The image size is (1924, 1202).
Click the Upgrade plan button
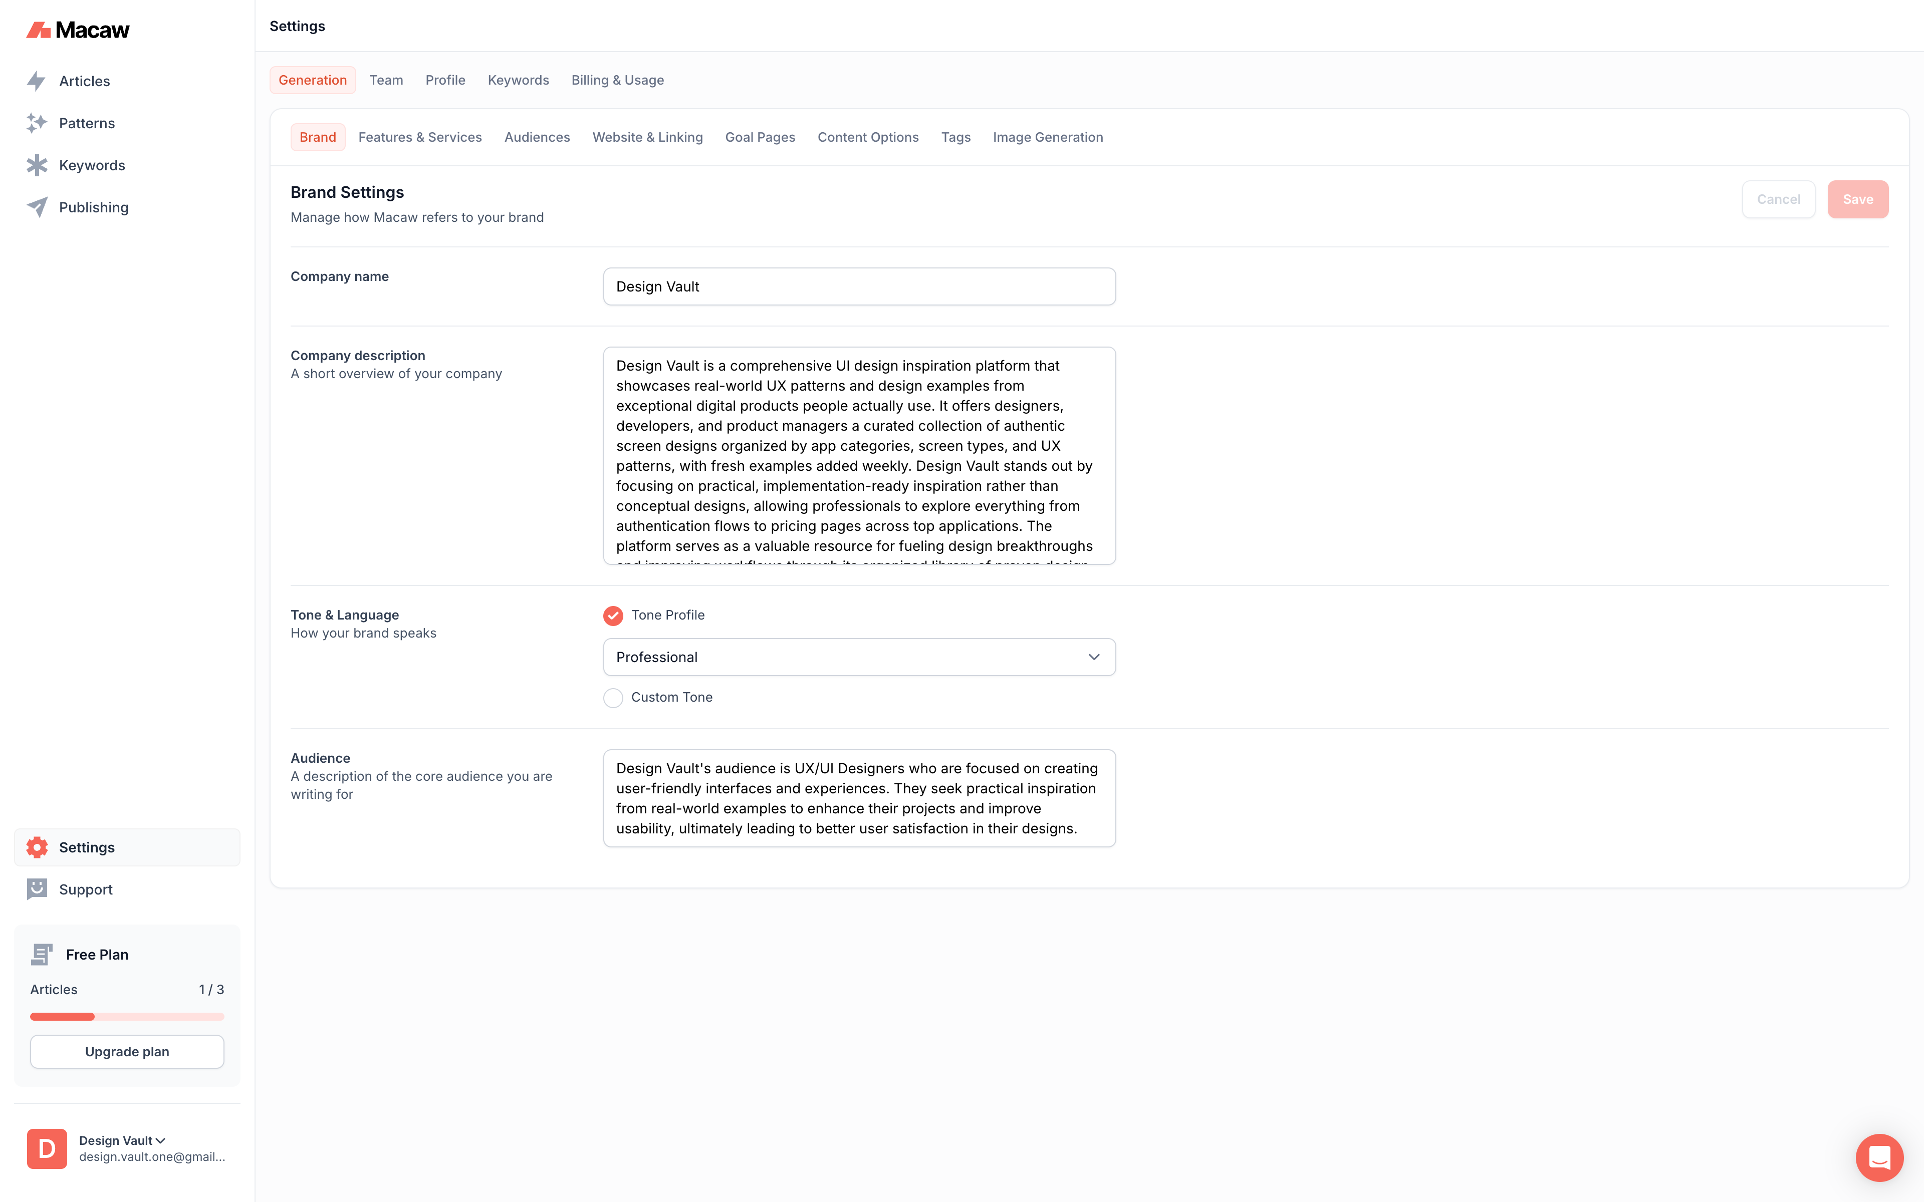click(x=127, y=1052)
